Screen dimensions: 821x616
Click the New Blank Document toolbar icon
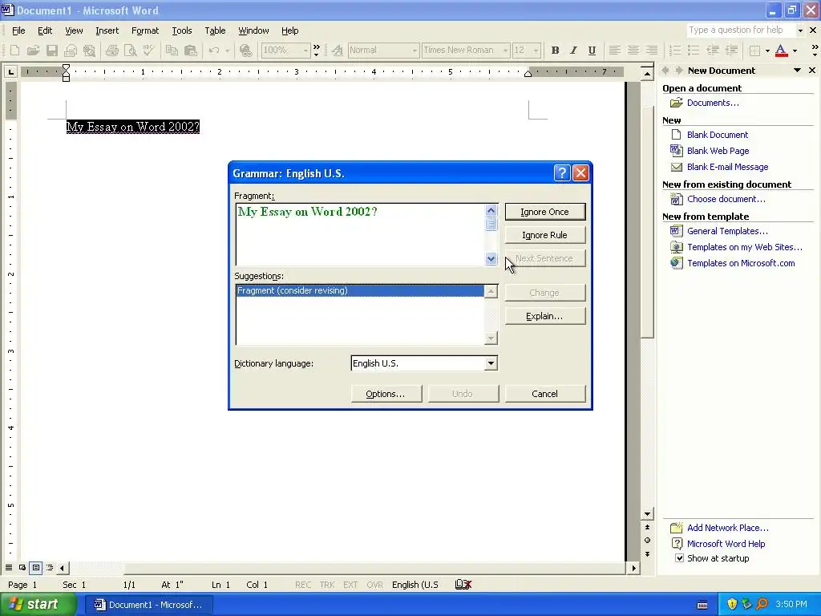(x=14, y=51)
